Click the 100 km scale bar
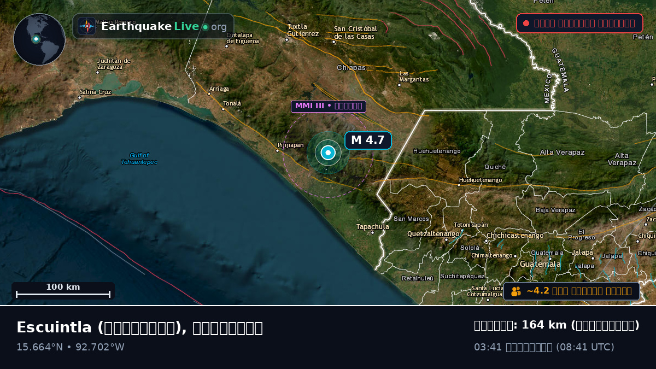Image resolution: width=656 pixels, height=369 pixels. click(x=63, y=290)
